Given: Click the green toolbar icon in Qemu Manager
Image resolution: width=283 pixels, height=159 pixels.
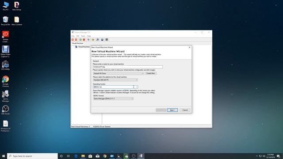Looking at the screenshot, I should 80,40.
